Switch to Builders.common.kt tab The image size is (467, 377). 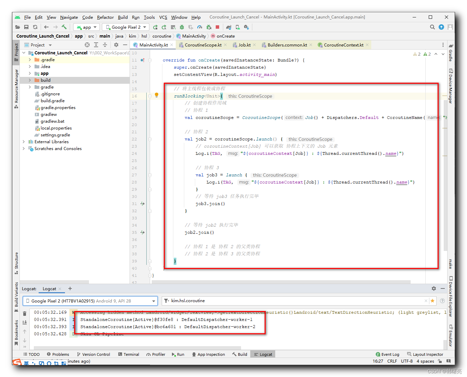[x=287, y=45]
